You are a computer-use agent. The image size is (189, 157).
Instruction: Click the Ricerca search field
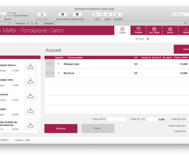click(x=180, y=14)
